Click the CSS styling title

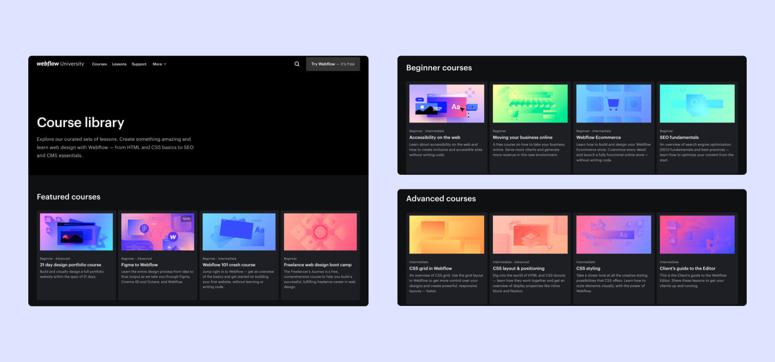coord(588,268)
